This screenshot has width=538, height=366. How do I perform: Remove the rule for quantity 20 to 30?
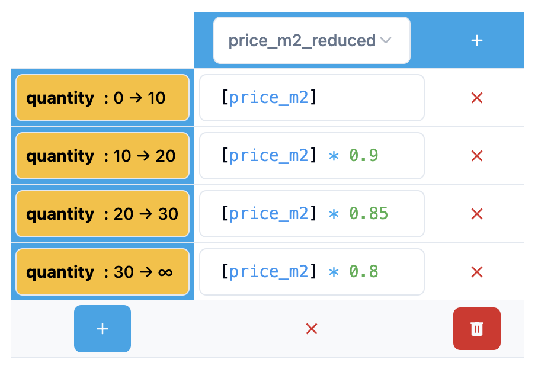pyautogui.click(x=477, y=214)
